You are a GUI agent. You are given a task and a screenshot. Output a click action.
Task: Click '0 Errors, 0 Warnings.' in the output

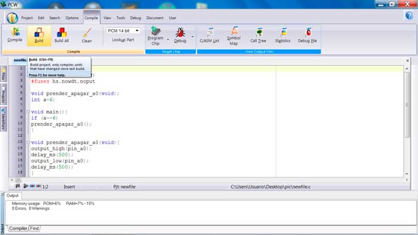point(31,208)
